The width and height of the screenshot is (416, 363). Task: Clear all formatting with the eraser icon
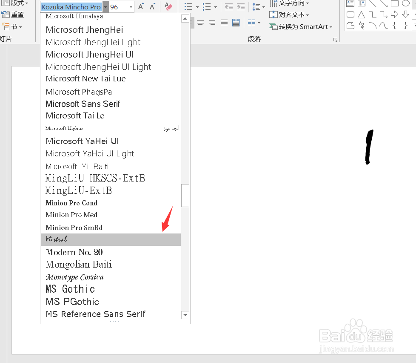168,7
